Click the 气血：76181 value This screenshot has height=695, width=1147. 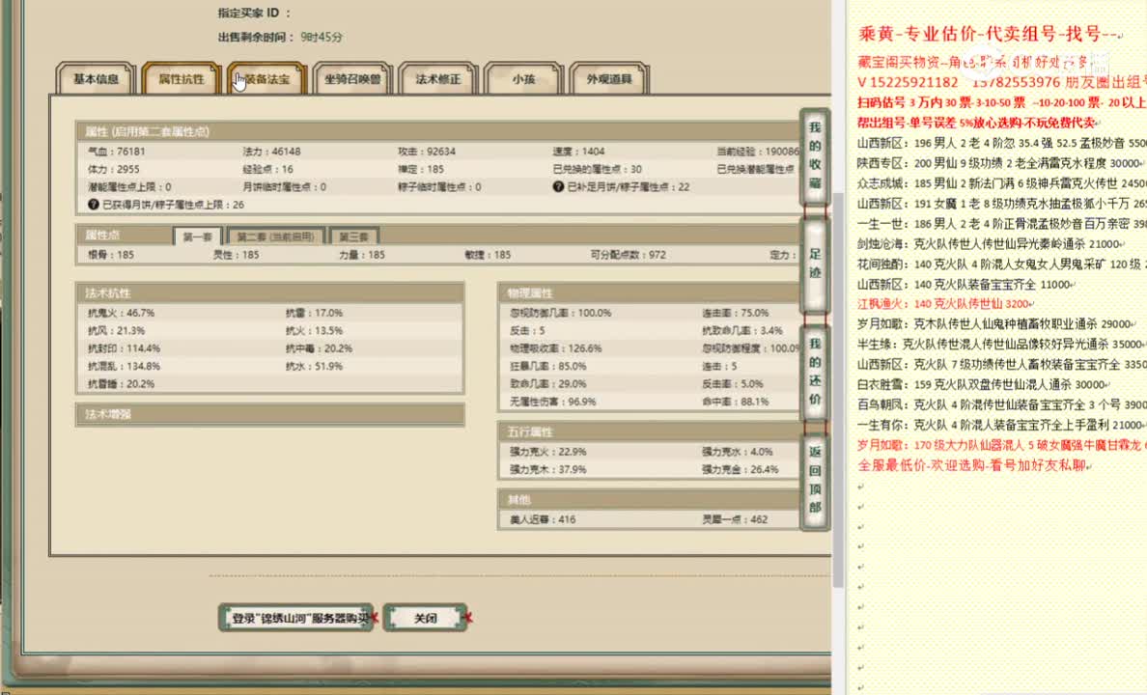pyautogui.click(x=116, y=152)
